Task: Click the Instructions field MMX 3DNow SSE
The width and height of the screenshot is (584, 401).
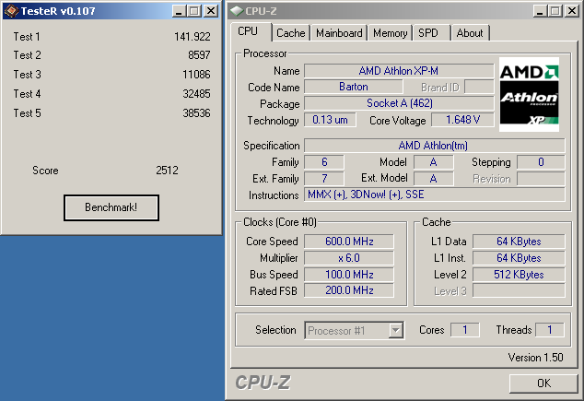Action: (434, 195)
